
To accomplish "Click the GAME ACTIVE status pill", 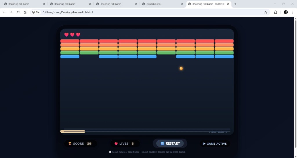I will pos(215,143).
